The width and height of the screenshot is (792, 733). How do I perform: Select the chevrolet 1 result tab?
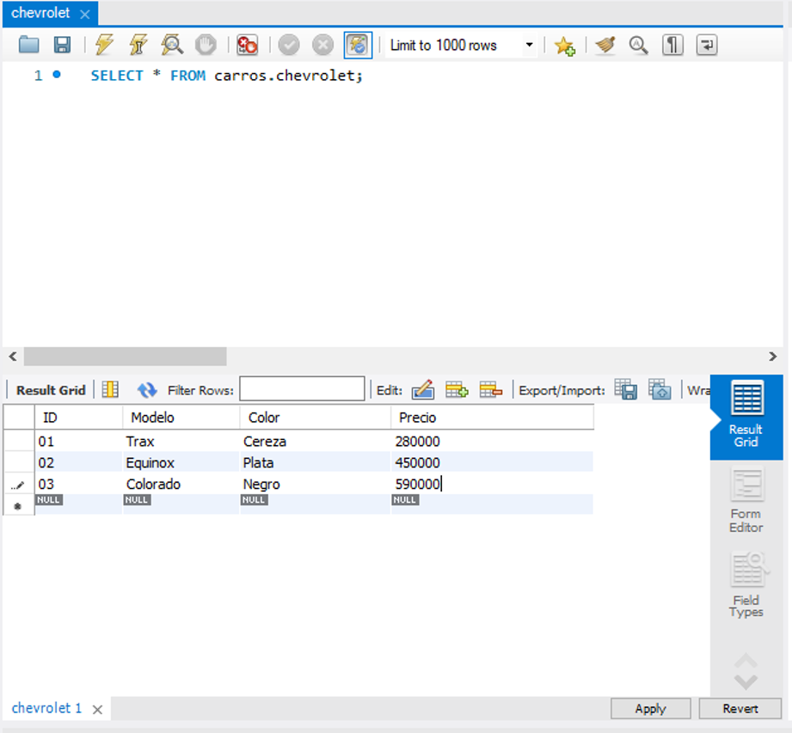[x=46, y=708]
